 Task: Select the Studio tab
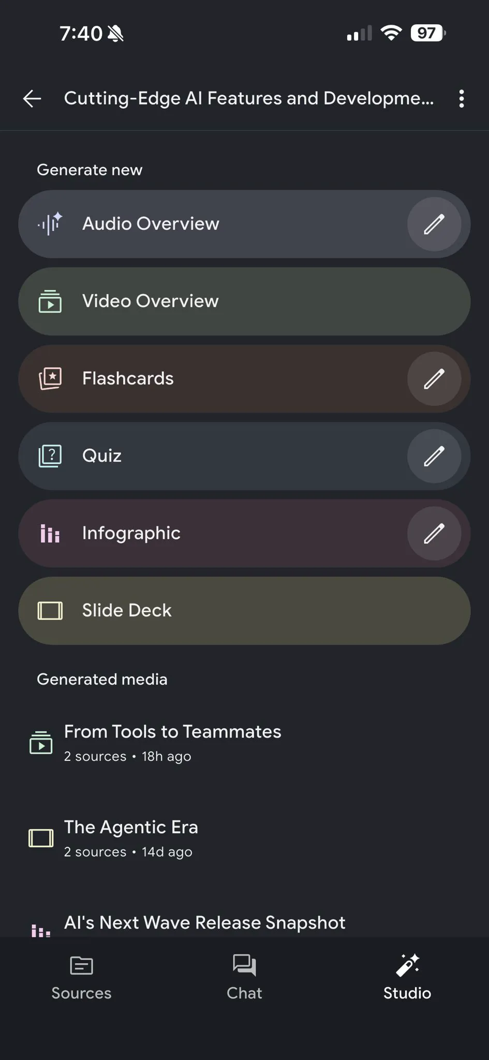(407, 977)
